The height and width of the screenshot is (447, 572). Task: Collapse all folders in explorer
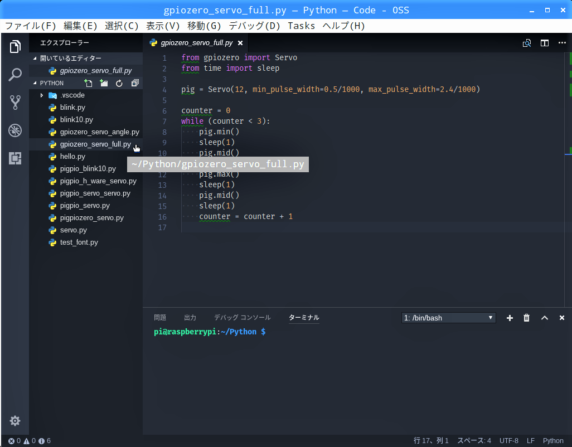pyautogui.click(x=135, y=83)
